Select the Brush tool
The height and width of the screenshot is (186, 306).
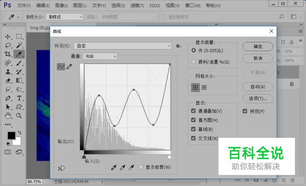19,63
